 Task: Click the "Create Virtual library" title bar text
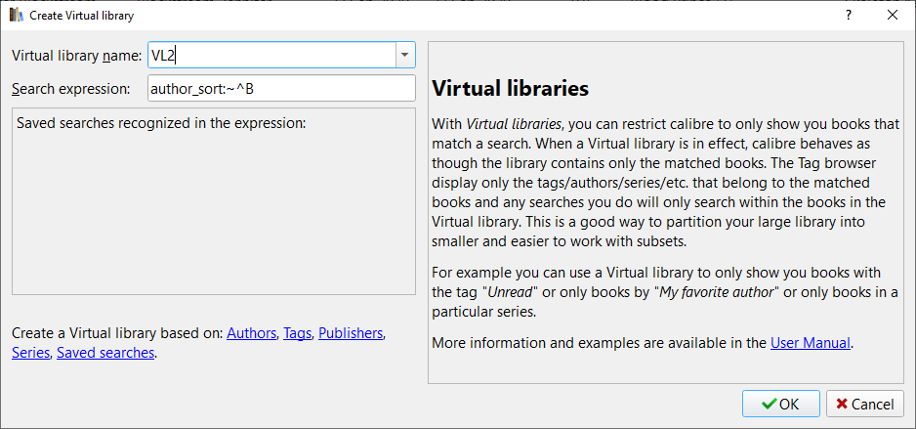[82, 16]
